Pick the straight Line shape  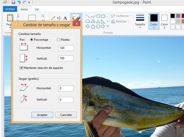tap(88, 16)
